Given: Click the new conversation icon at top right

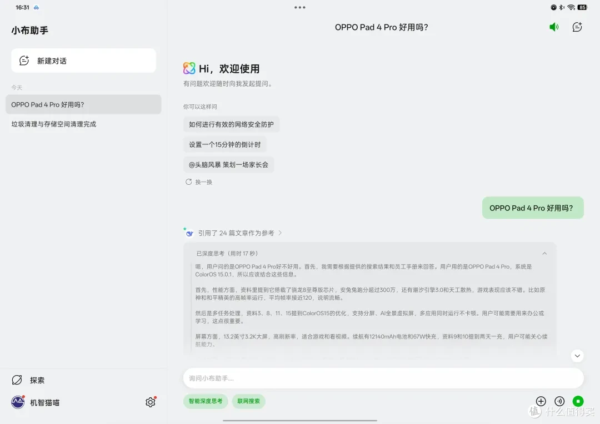Looking at the screenshot, I should (577, 27).
